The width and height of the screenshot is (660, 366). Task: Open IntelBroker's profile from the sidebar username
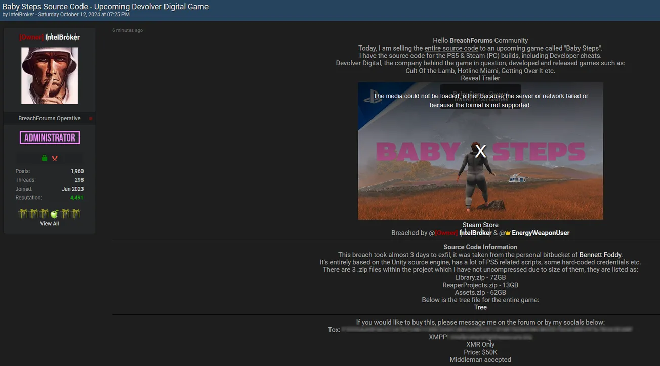pos(62,37)
